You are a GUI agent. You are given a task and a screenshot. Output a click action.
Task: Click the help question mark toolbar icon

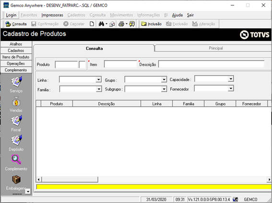pos(132,24)
